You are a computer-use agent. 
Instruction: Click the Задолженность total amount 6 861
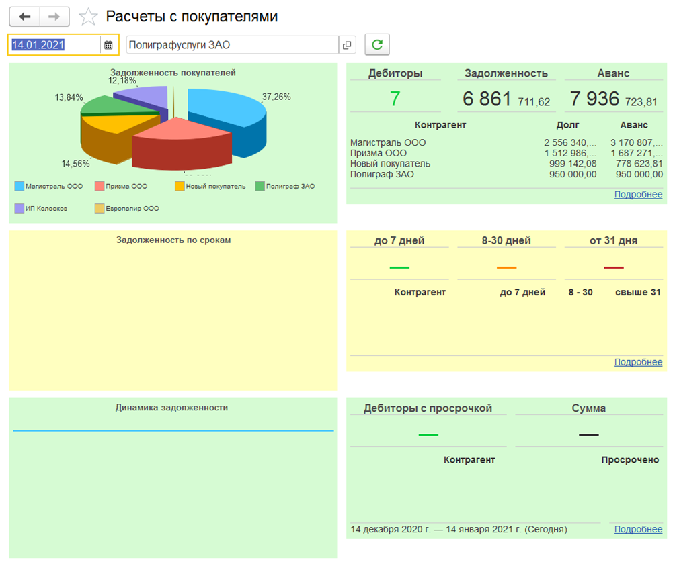487,99
